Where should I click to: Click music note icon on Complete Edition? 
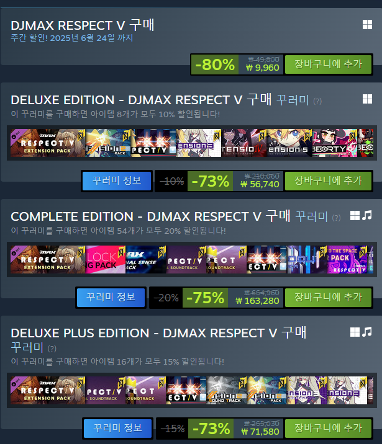(367, 215)
